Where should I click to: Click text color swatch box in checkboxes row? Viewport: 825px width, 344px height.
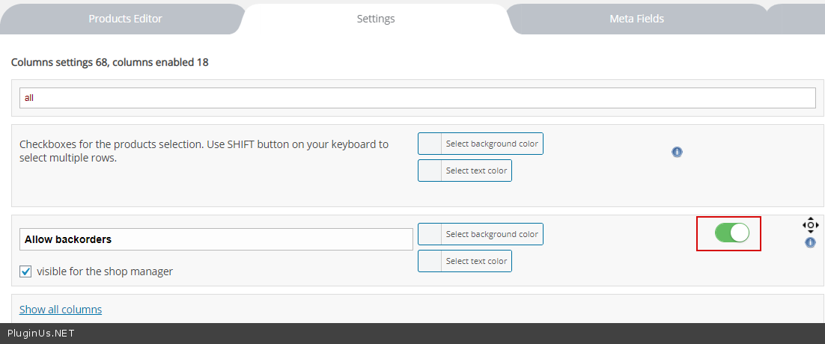(x=430, y=171)
